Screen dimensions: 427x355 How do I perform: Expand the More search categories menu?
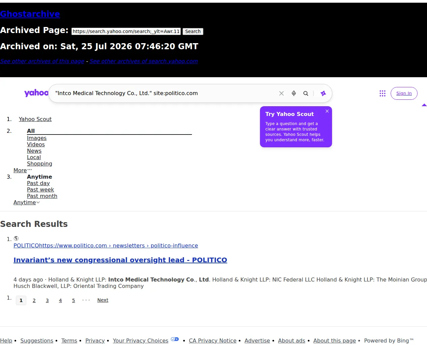tap(23, 170)
